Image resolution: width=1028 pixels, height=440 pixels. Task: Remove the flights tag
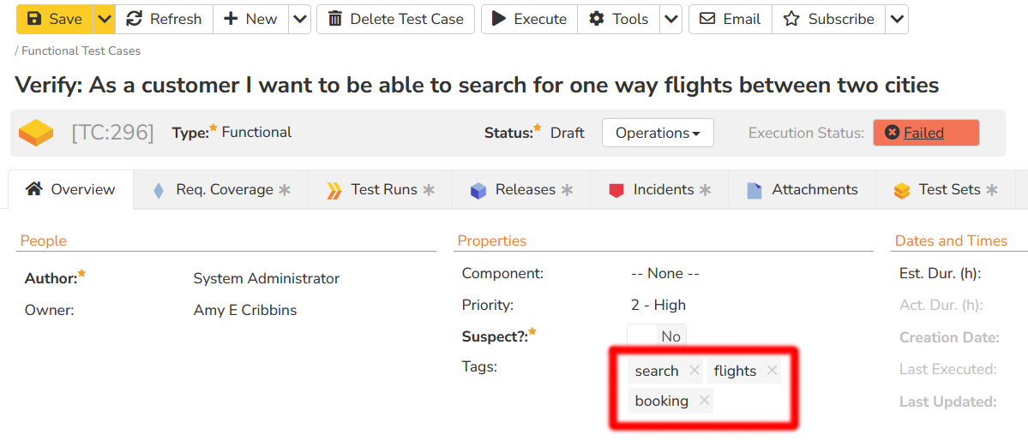[772, 371]
